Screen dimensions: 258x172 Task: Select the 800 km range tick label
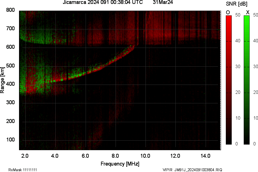10,10
